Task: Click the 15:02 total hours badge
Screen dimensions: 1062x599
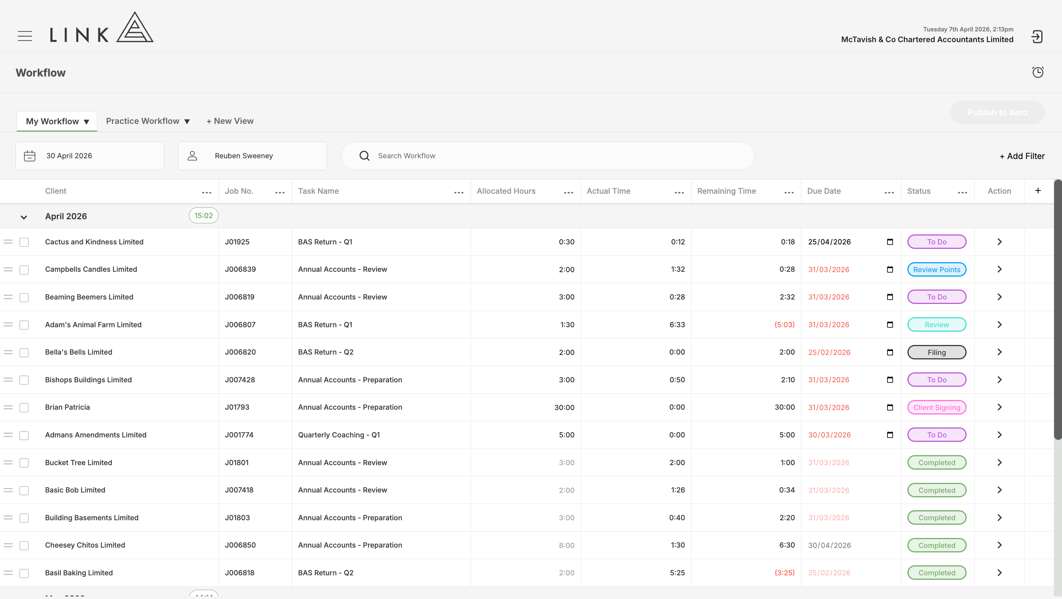Action: click(x=204, y=216)
